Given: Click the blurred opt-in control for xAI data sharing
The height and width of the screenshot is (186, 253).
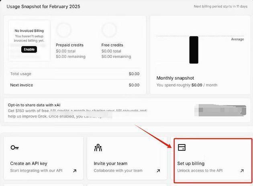Looking at the screenshot, I should [220, 110].
